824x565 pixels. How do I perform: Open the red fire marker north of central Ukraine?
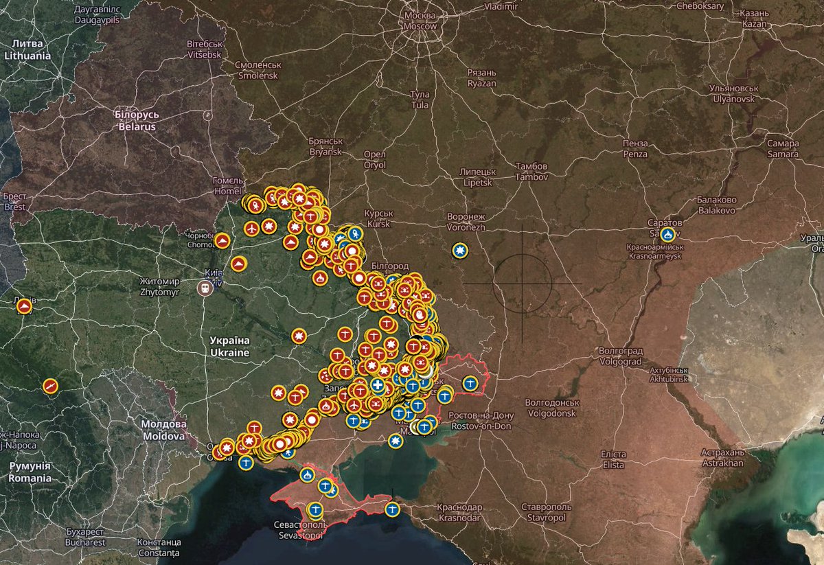tap(320, 277)
